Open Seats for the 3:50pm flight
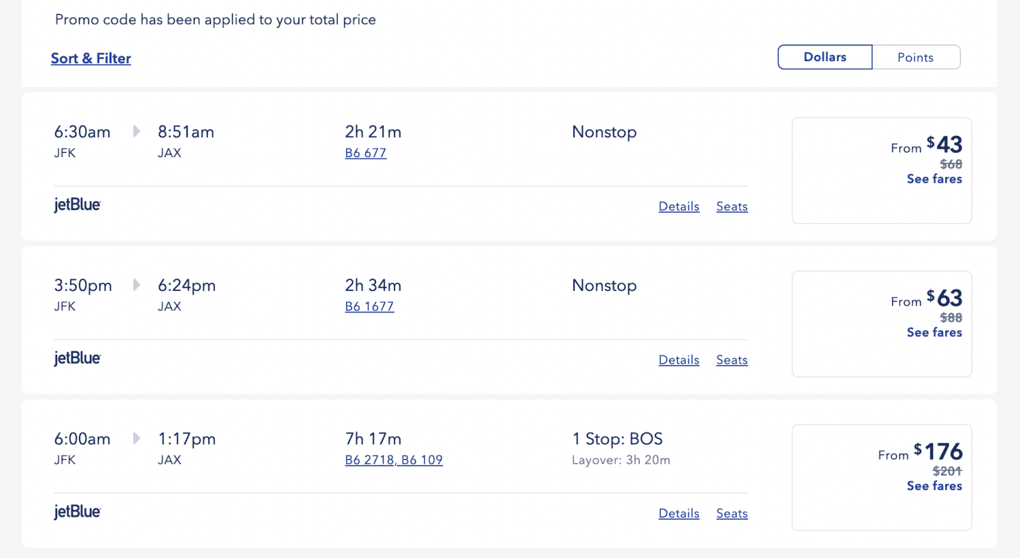 tap(732, 360)
